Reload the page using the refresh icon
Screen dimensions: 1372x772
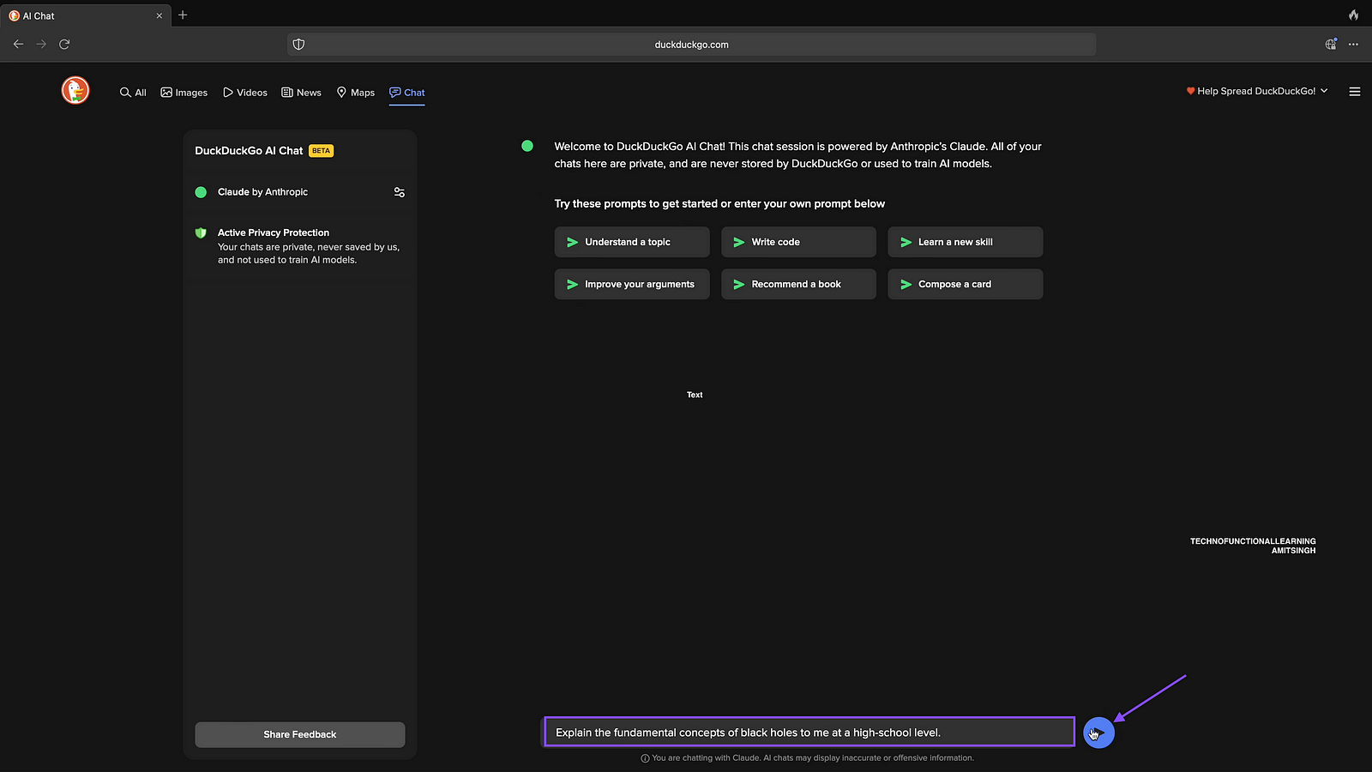(64, 44)
